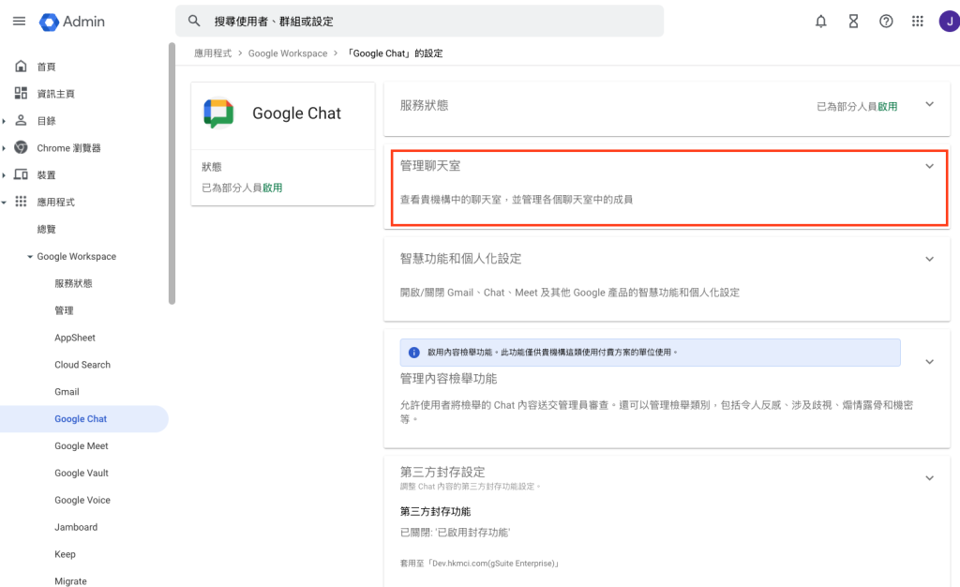Click the Google Admin logo
Screen dimensions: 960x587
(x=71, y=22)
